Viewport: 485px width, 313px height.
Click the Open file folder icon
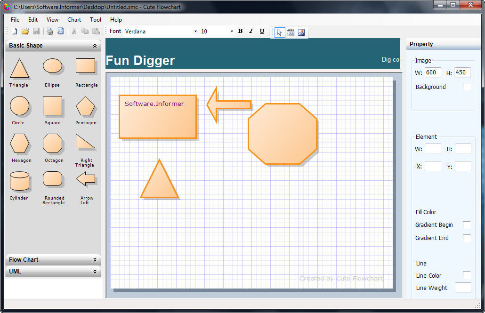click(x=25, y=31)
